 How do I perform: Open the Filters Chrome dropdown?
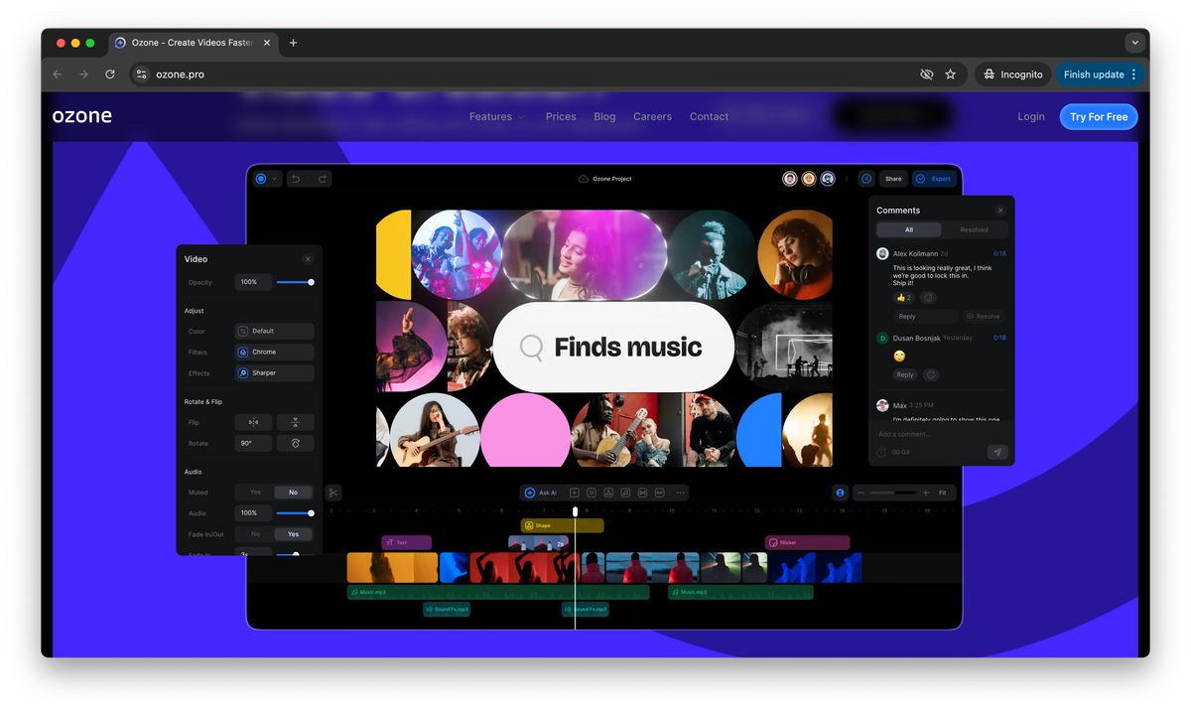(274, 352)
